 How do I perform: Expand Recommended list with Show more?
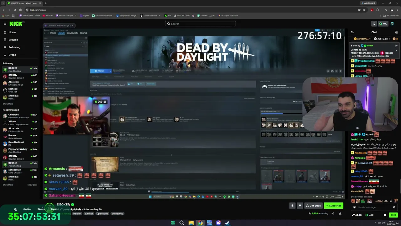point(8,185)
